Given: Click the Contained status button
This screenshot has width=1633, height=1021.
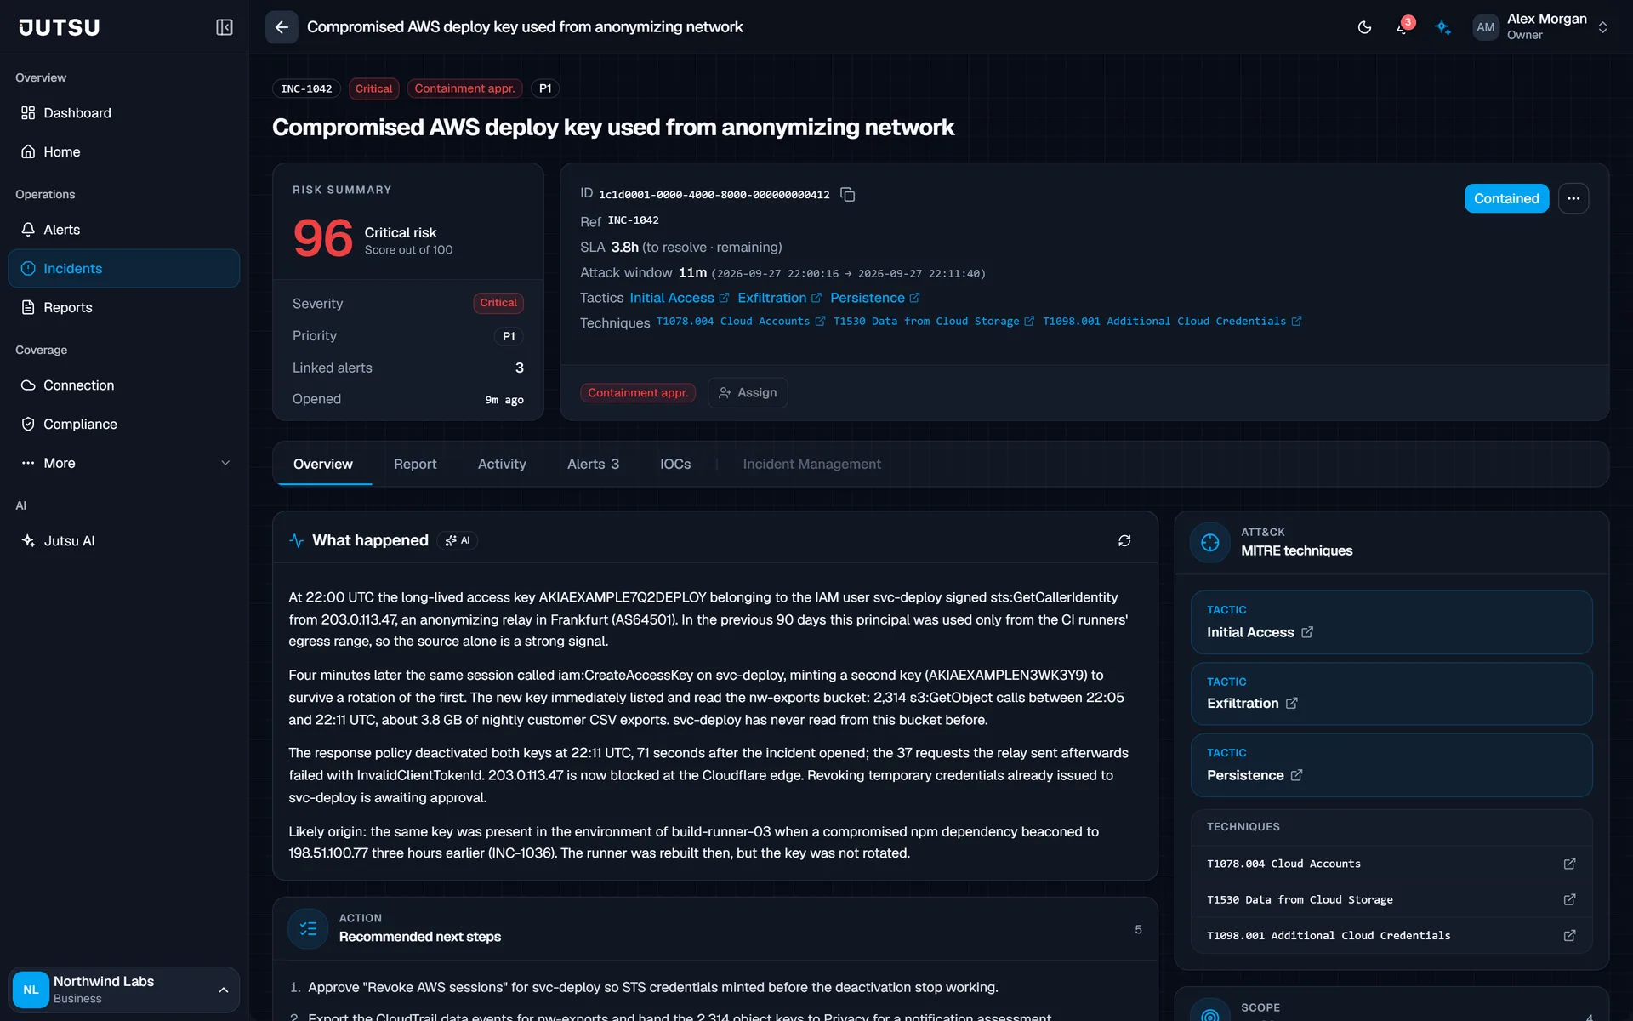Looking at the screenshot, I should (1506, 198).
